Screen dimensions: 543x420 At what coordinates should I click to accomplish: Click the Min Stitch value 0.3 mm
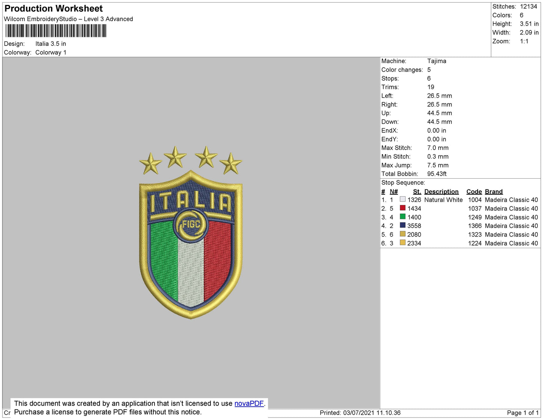(438, 156)
